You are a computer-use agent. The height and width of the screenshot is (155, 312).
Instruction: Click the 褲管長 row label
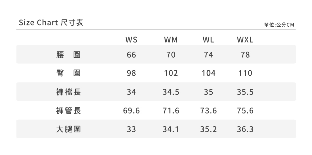click(x=69, y=110)
